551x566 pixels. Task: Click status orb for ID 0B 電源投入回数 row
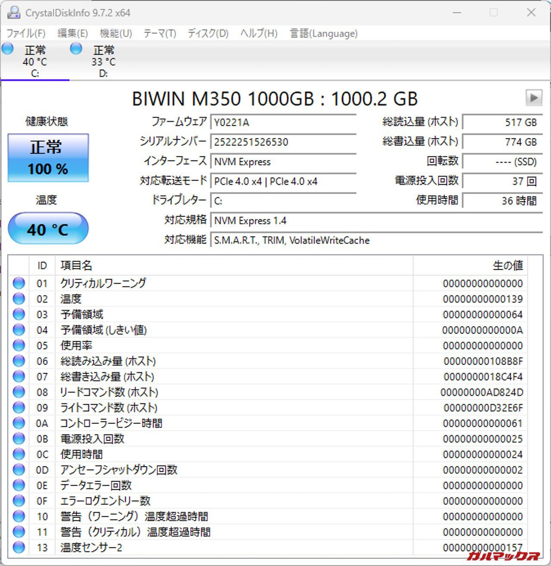pyautogui.click(x=19, y=438)
